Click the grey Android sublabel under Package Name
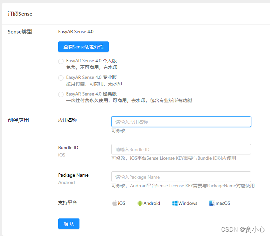Image resolution: width=270 pixels, height=236 pixels. click(67, 182)
